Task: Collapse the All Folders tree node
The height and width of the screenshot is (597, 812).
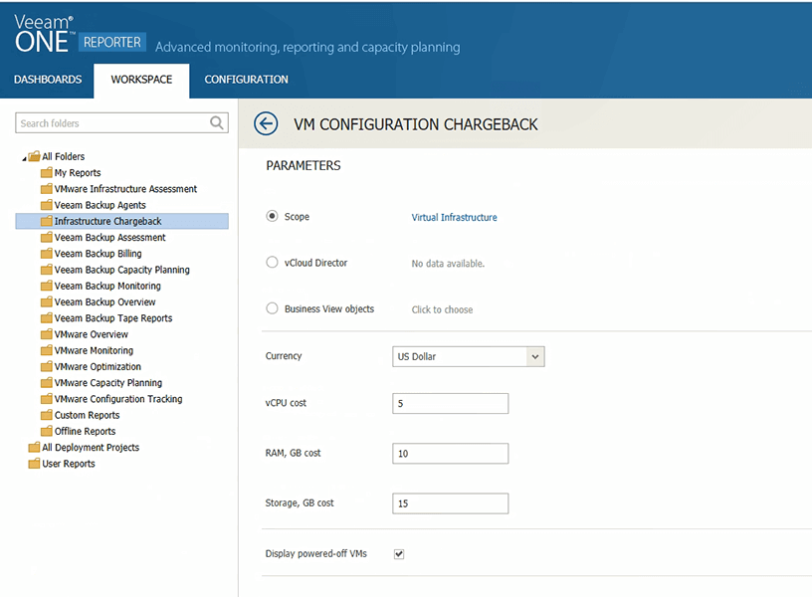Action: [24, 158]
